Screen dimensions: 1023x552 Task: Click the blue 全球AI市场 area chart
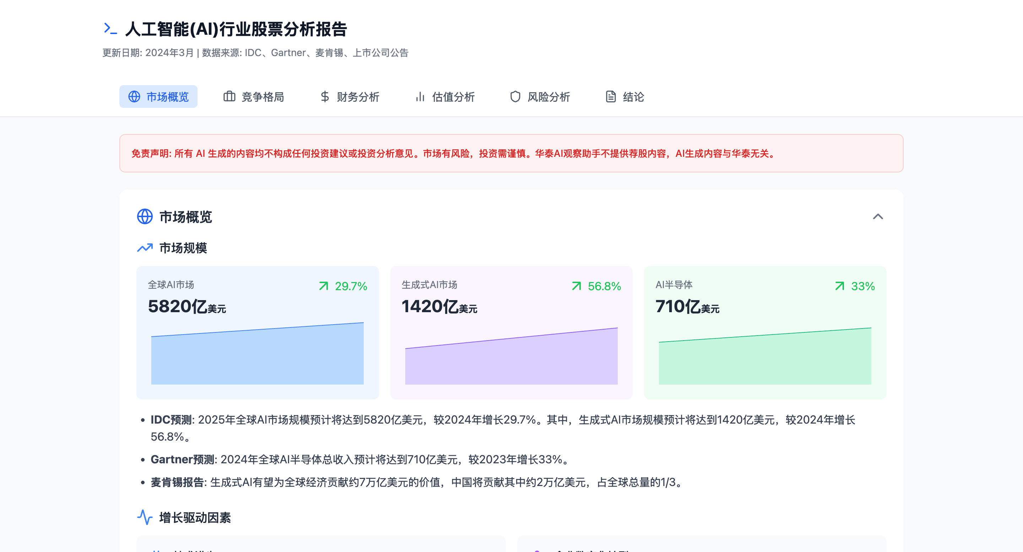[257, 357]
